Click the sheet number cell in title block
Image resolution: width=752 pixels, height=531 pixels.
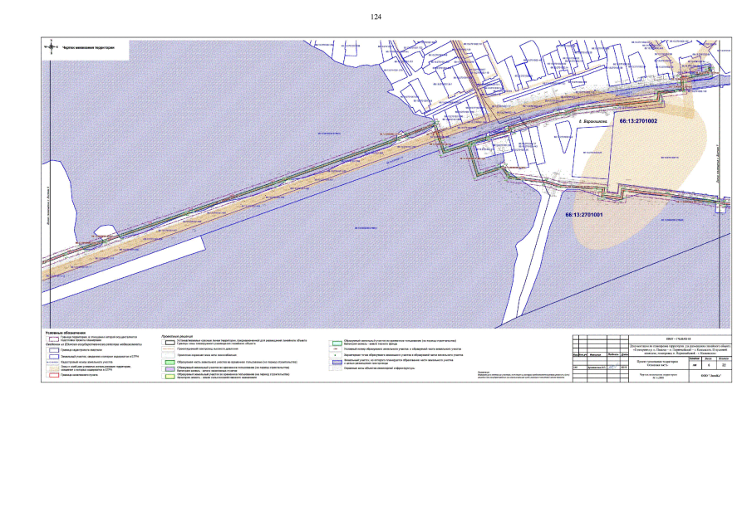pos(710,365)
